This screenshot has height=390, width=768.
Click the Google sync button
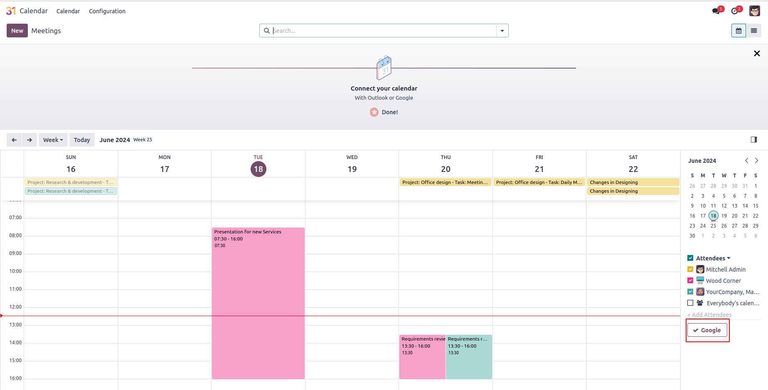[707, 330]
